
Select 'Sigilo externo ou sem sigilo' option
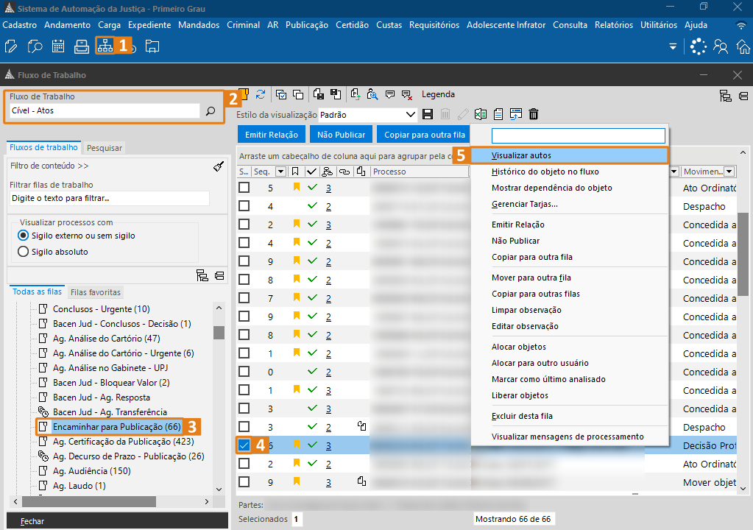coord(23,236)
